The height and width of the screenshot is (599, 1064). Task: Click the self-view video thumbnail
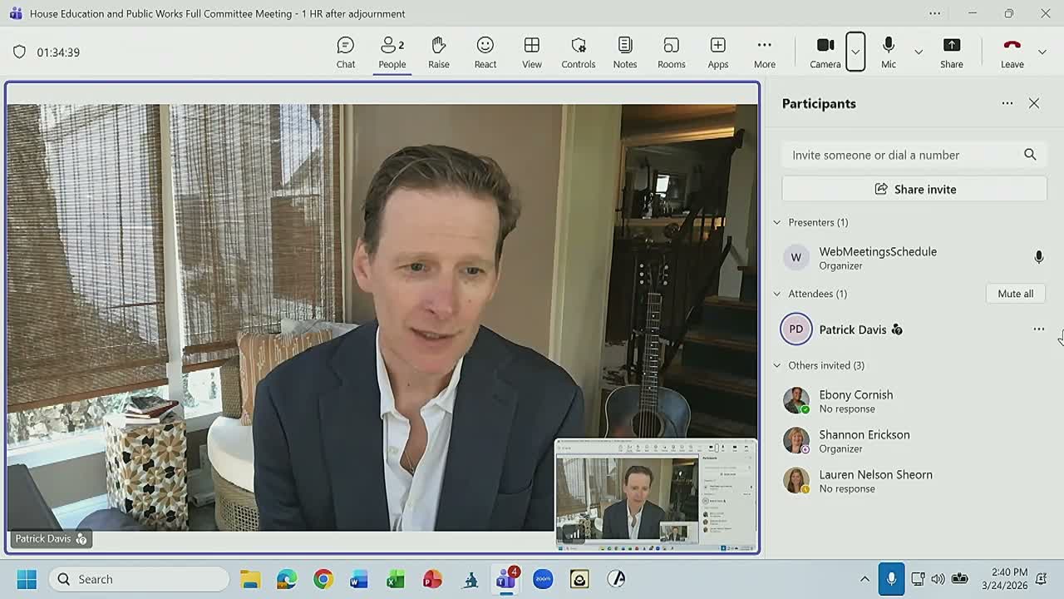pyautogui.click(x=656, y=495)
